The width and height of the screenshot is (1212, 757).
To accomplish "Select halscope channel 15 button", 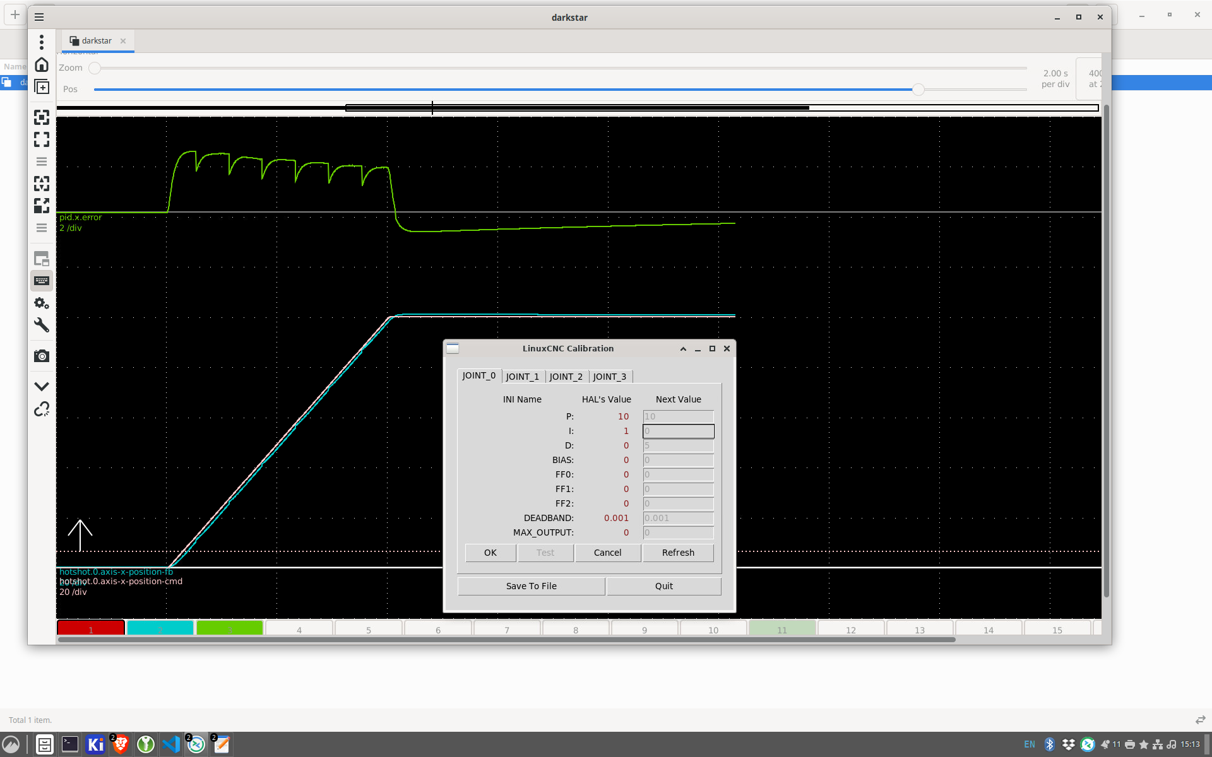I will 1057,628.
